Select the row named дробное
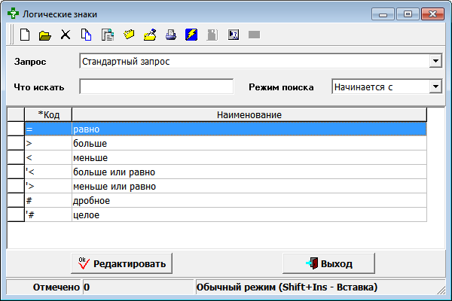The image size is (452, 301). (x=226, y=200)
